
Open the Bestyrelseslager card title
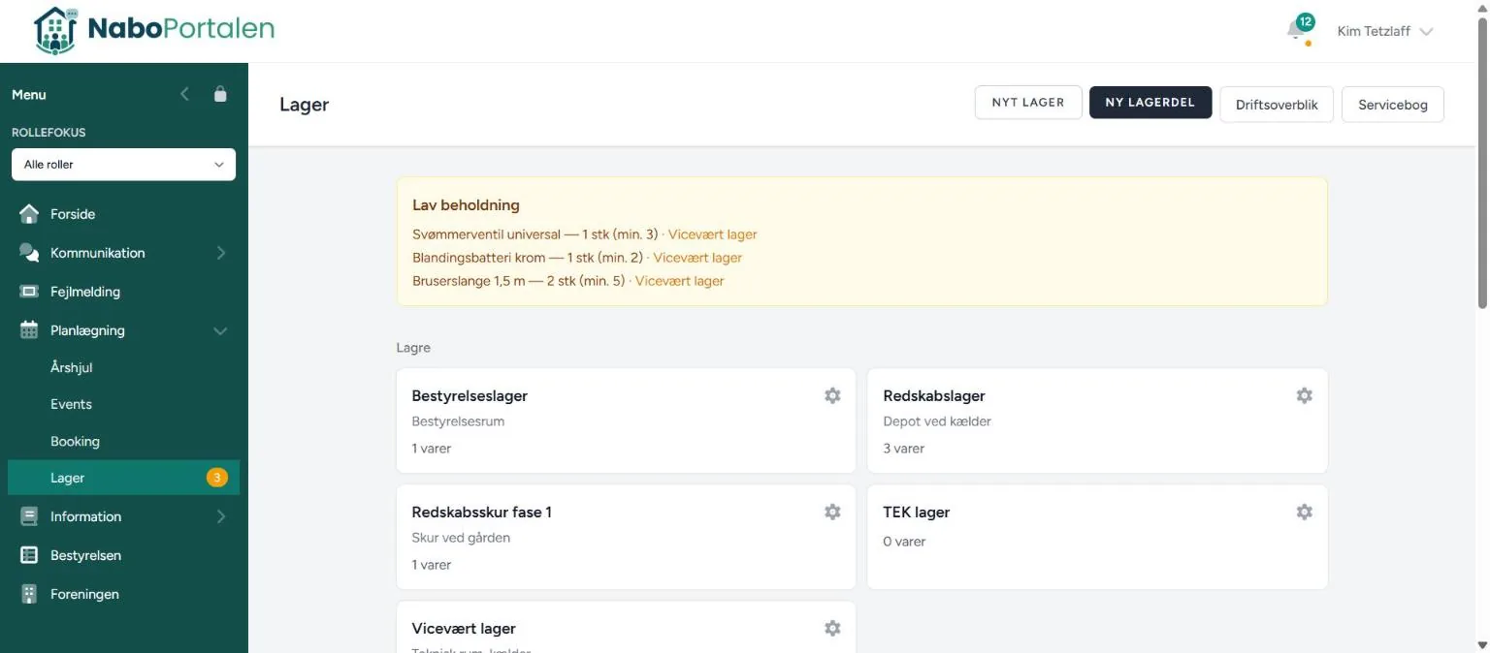[470, 395]
